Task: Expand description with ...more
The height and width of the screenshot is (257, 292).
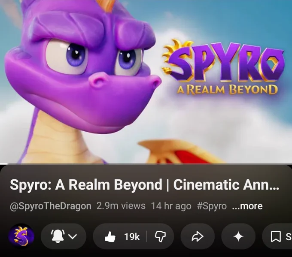Action: coord(247,206)
